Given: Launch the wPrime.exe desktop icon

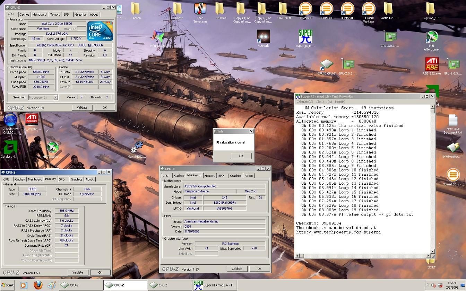Looking at the screenshot, I should point(158,37).
